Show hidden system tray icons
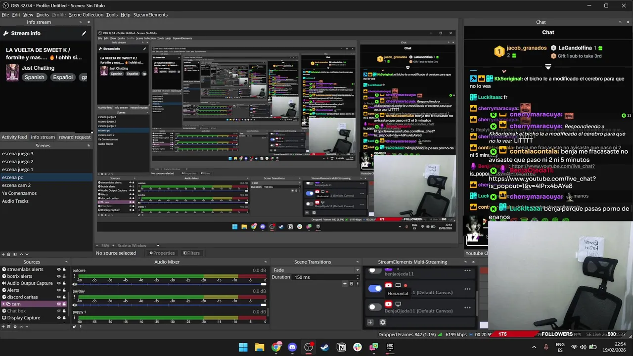 point(534,347)
